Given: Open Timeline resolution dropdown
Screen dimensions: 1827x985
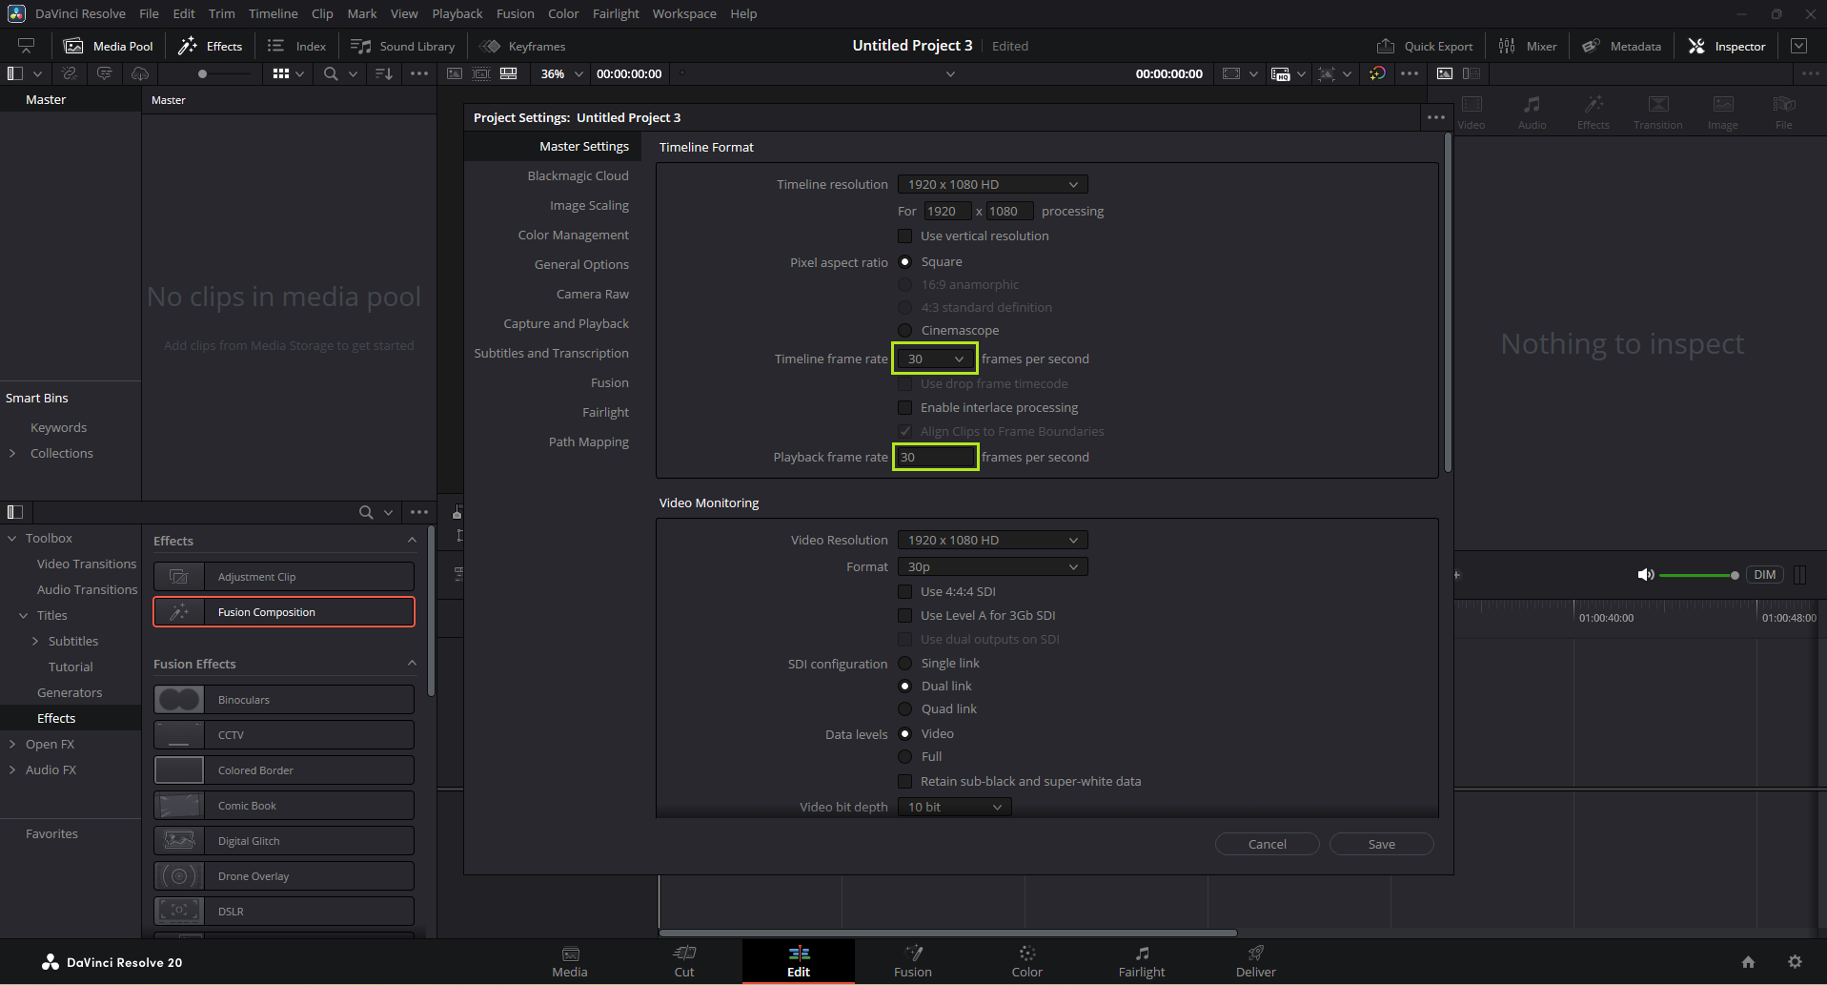Looking at the screenshot, I should tap(992, 185).
